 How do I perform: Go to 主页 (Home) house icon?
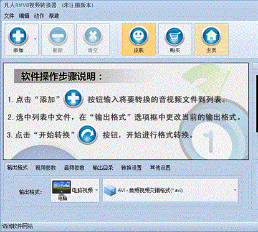(211, 37)
